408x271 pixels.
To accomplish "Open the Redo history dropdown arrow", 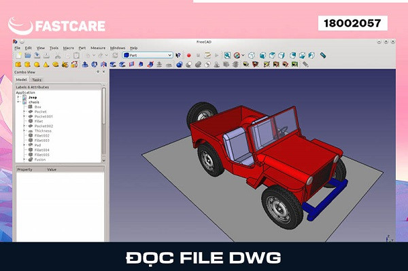I will click(106, 55).
